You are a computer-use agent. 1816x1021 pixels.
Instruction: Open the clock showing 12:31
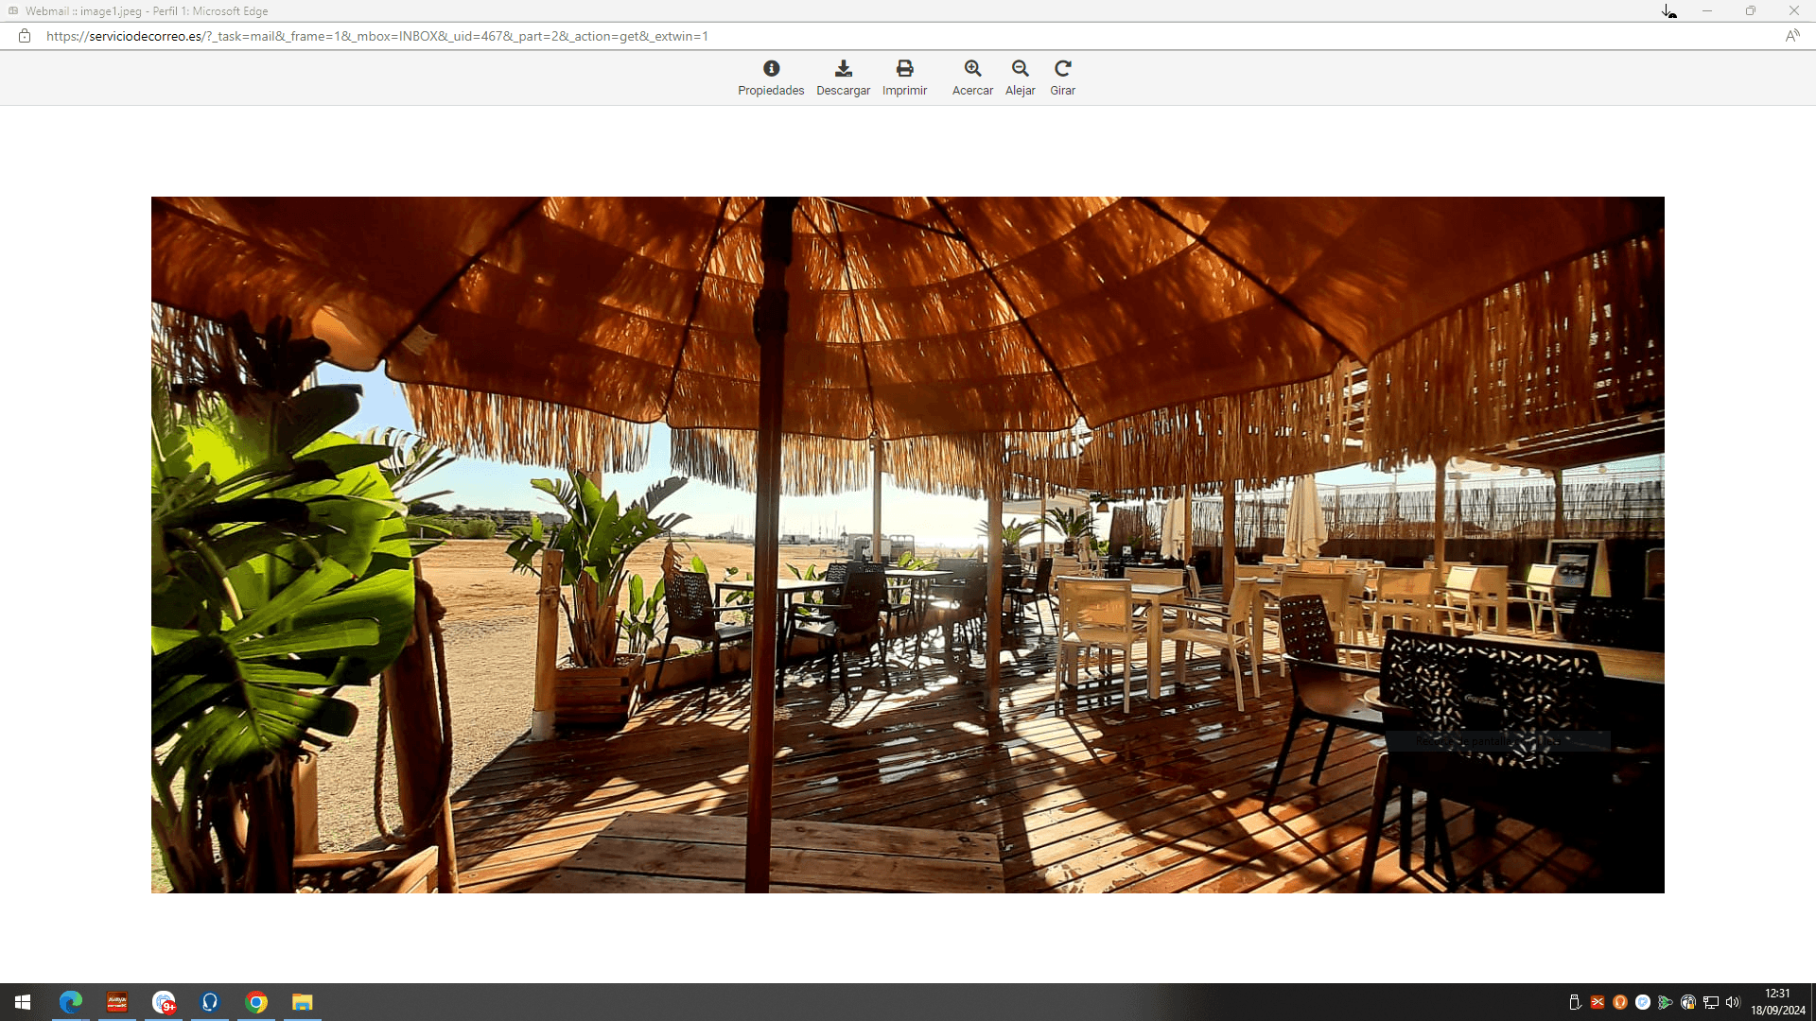pos(1777,1002)
